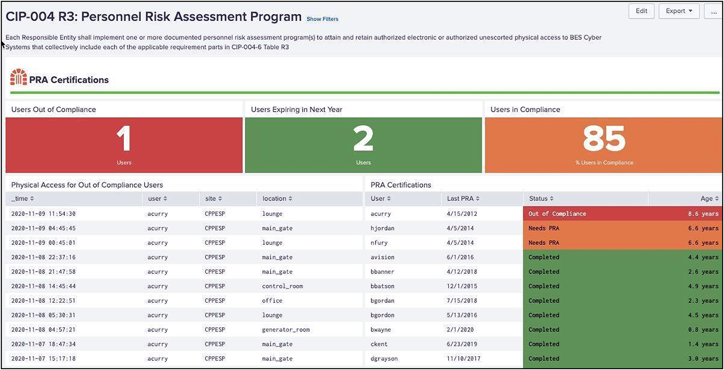
Task: Sort by lowercase user column header
Action: point(158,199)
